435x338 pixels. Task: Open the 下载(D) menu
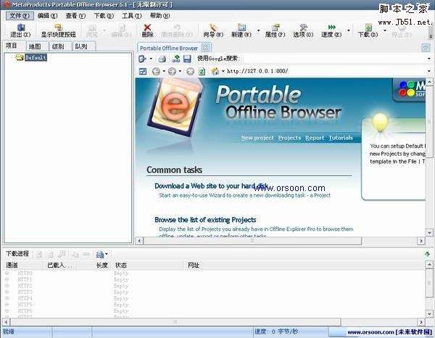point(104,16)
